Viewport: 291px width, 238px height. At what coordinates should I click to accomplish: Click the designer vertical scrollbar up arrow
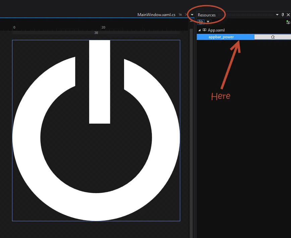click(x=191, y=21)
